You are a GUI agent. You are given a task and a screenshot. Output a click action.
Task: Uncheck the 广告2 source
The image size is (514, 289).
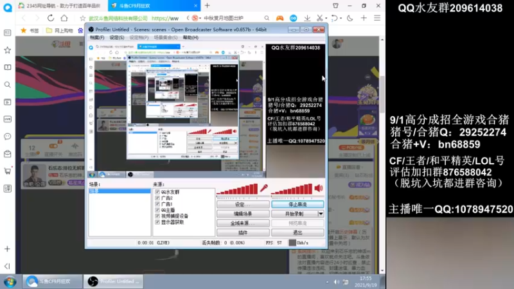pyautogui.click(x=157, y=198)
